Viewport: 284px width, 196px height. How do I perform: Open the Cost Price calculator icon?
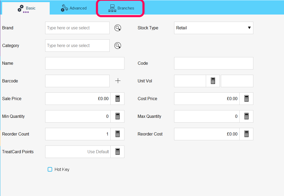coord(246,99)
